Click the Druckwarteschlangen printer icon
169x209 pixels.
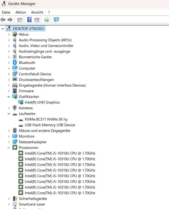(15, 79)
